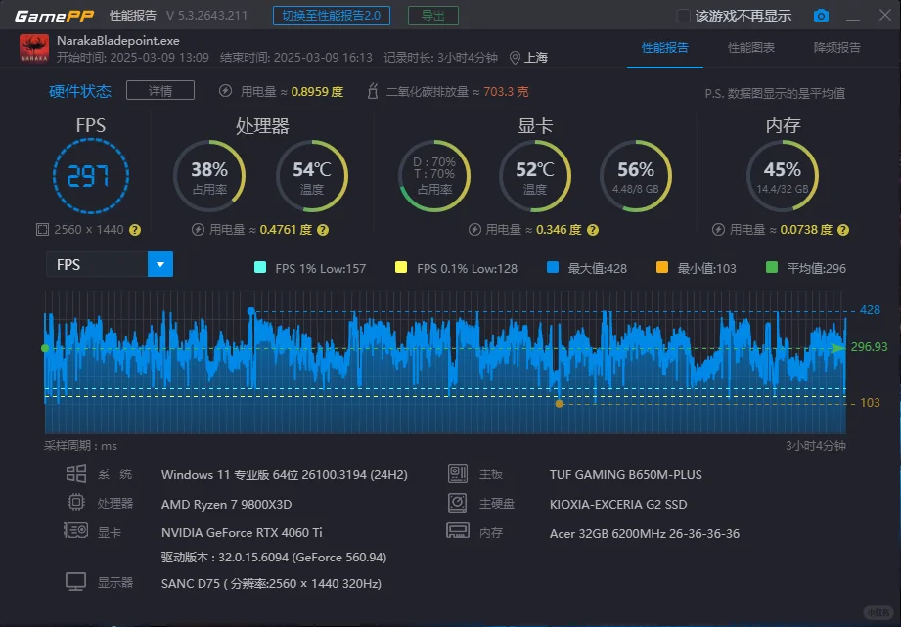Viewport: 901px width, 627px height.
Task: Click the lightning power usage icon near 0.8959
Action: click(x=225, y=91)
